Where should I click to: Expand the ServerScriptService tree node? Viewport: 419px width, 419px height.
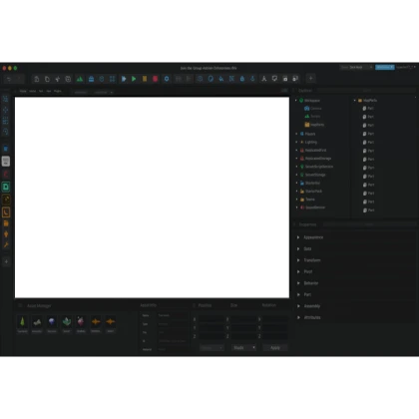point(296,167)
